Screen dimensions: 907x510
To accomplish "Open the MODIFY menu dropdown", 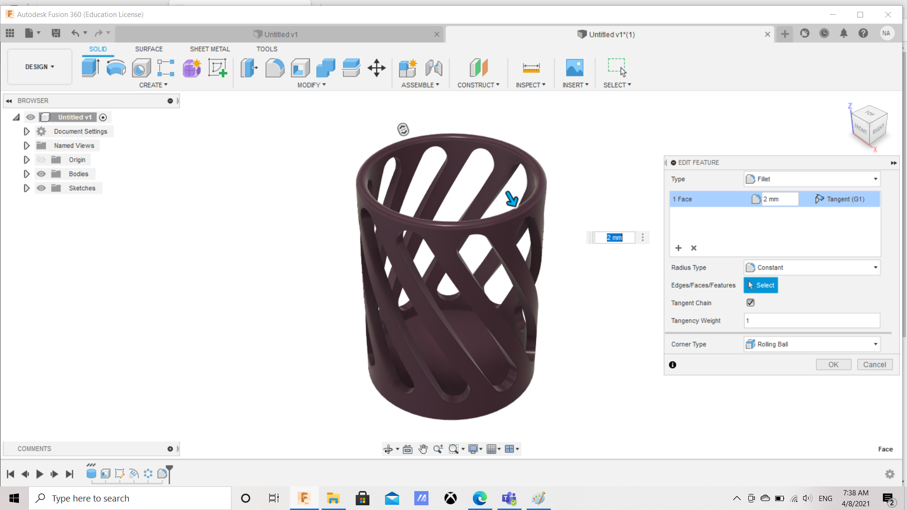I will tap(311, 85).
